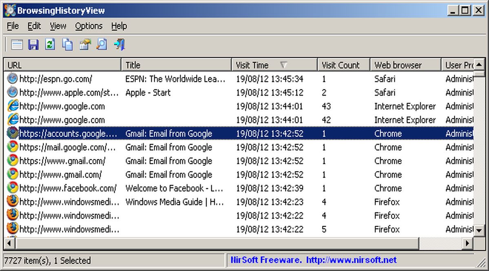Click Chrome icon beside https://www.gmail.com/
The width and height of the screenshot is (489, 271).
pyautogui.click(x=13, y=161)
